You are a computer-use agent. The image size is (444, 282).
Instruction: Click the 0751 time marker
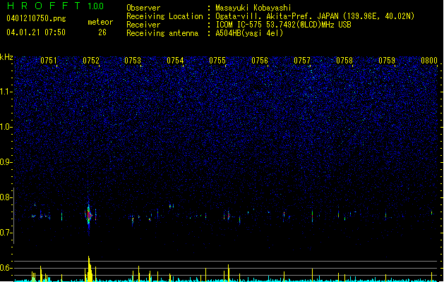click(49, 61)
